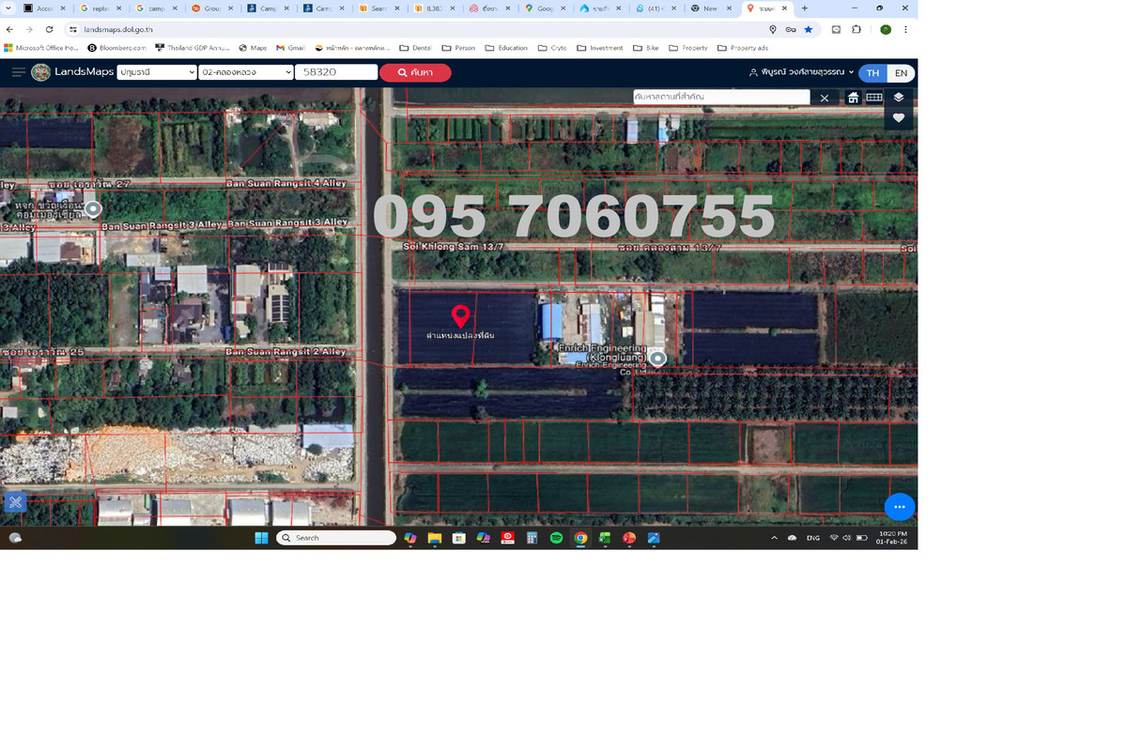This screenshot has height=751, width=1127.
Task: Click the blue three-dots chat bubble
Action: (899, 507)
